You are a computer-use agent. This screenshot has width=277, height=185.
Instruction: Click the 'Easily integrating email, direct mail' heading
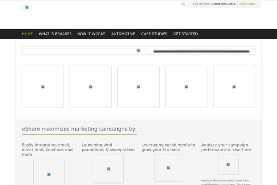click(47, 149)
